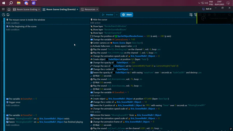Edit the "RenderSceneBedRoom" layer parameter
233x131 pixels.
(115, 30)
